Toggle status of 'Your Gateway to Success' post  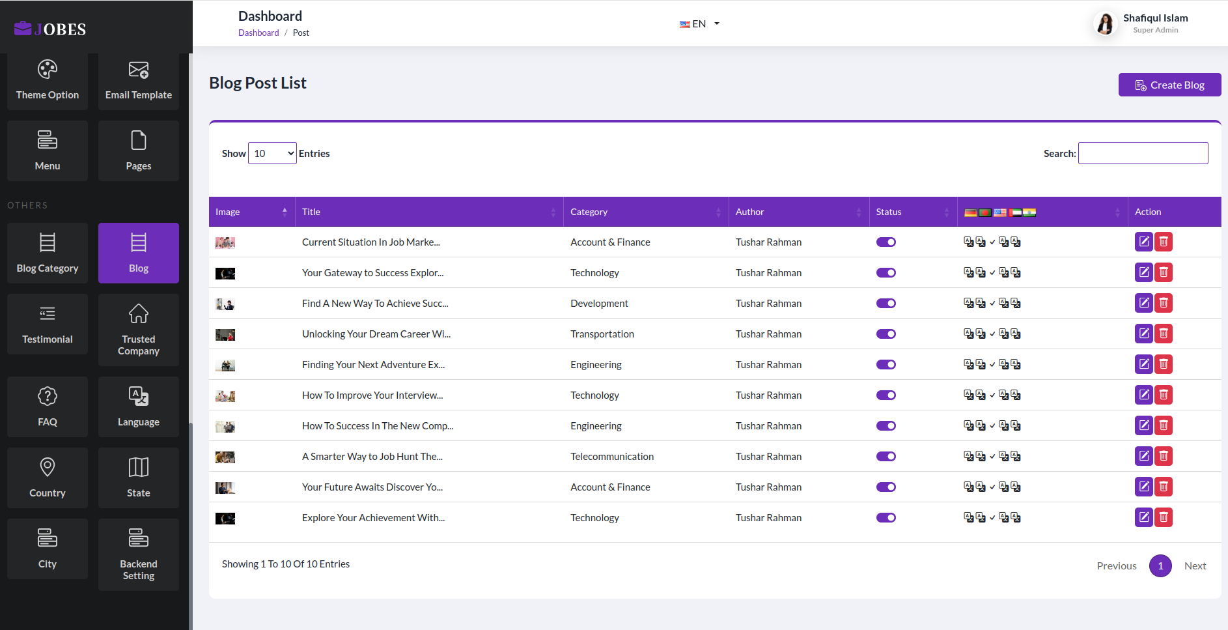point(886,272)
